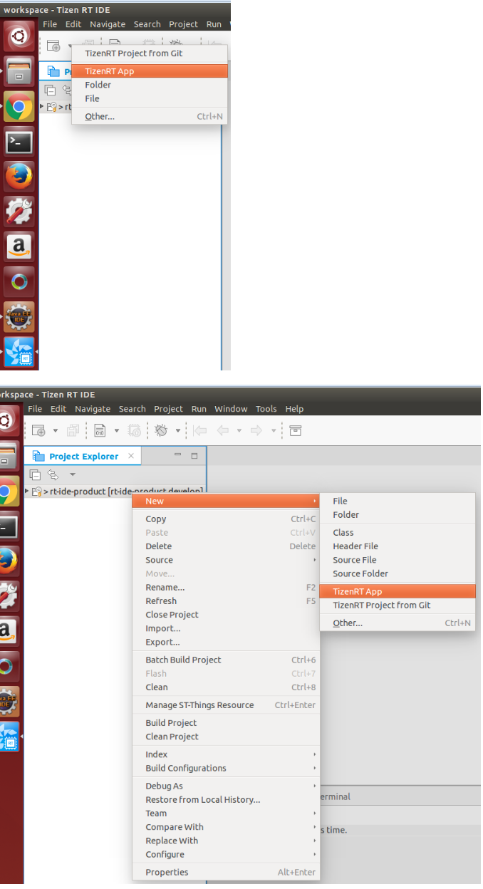Close the Project Explorer tab

[x=130, y=456]
